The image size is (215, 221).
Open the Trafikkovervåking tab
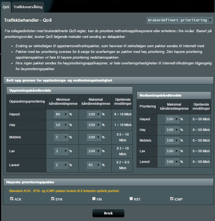point(28,7)
